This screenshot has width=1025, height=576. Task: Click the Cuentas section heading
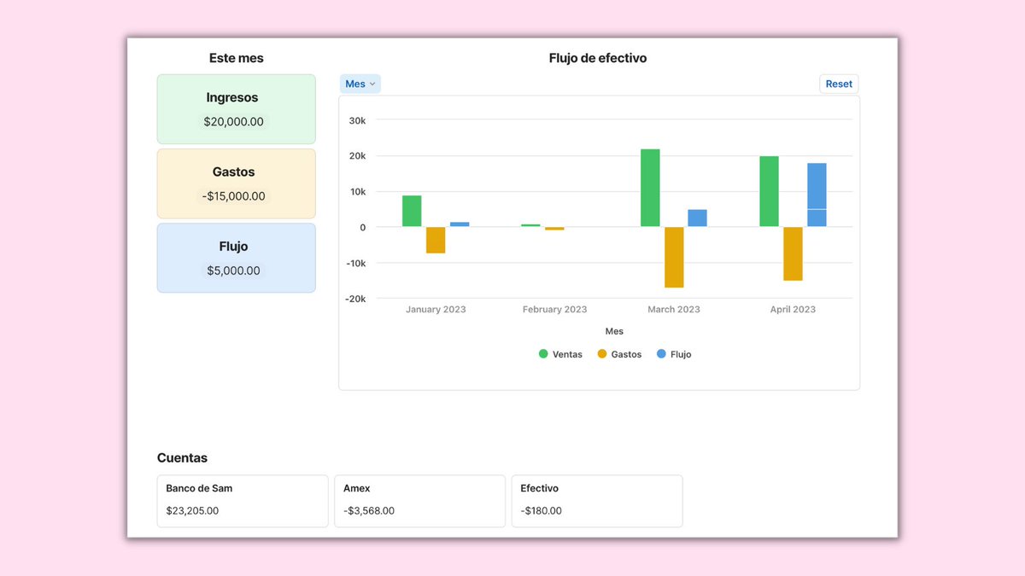pos(182,458)
